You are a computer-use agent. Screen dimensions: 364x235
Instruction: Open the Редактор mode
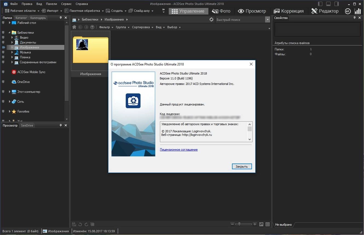click(x=325, y=11)
